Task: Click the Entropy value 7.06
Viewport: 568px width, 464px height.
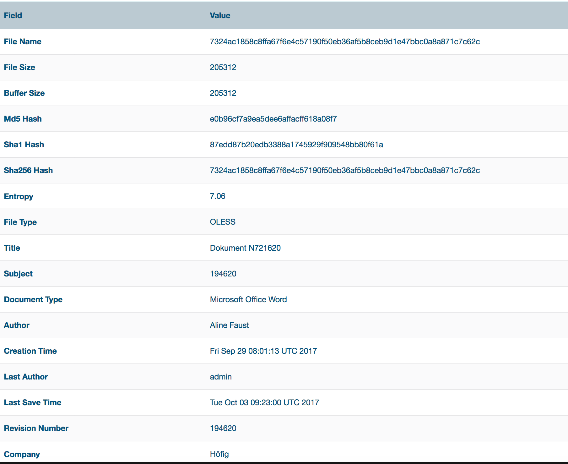Action: 218,196
